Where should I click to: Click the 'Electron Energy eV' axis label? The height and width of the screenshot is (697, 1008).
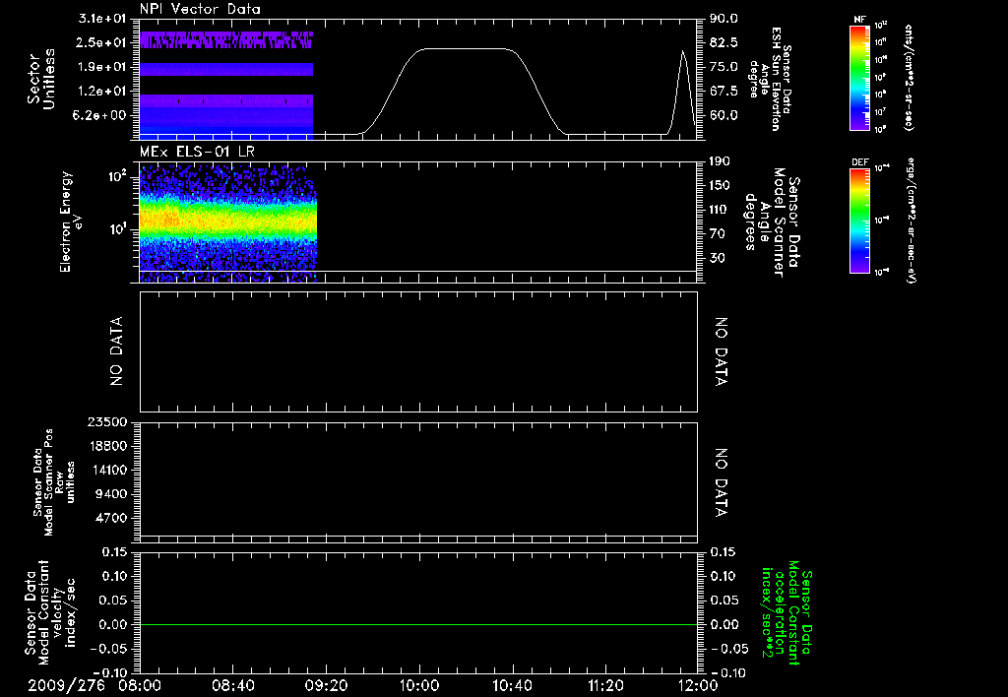point(71,222)
